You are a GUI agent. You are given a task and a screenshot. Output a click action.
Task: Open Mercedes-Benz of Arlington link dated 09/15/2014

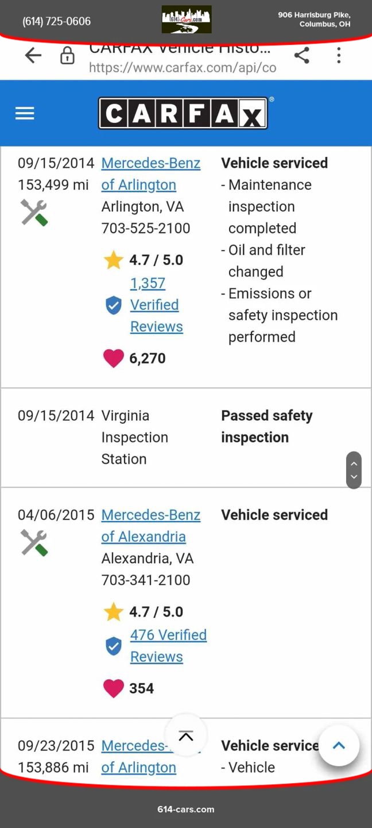[x=150, y=174]
